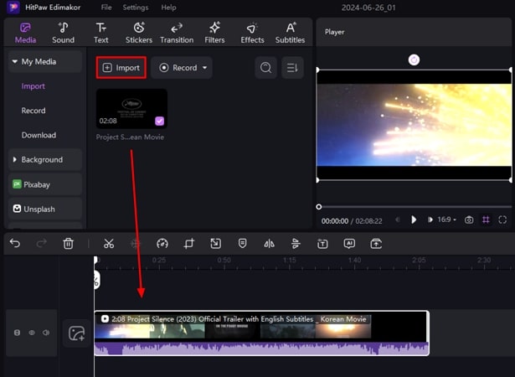Image resolution: width=515 pixels, height=377 pixels.
Task: Click the AI subtitle icon
Action: (x=349, y=244)
